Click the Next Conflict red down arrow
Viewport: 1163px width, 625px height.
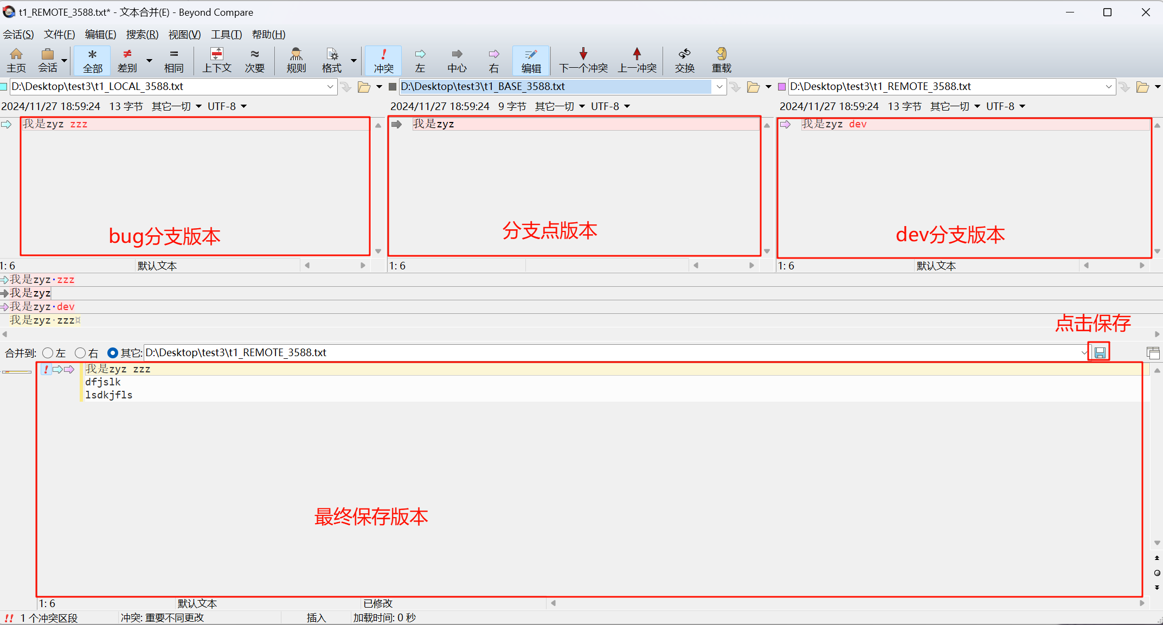coord(583,54)
